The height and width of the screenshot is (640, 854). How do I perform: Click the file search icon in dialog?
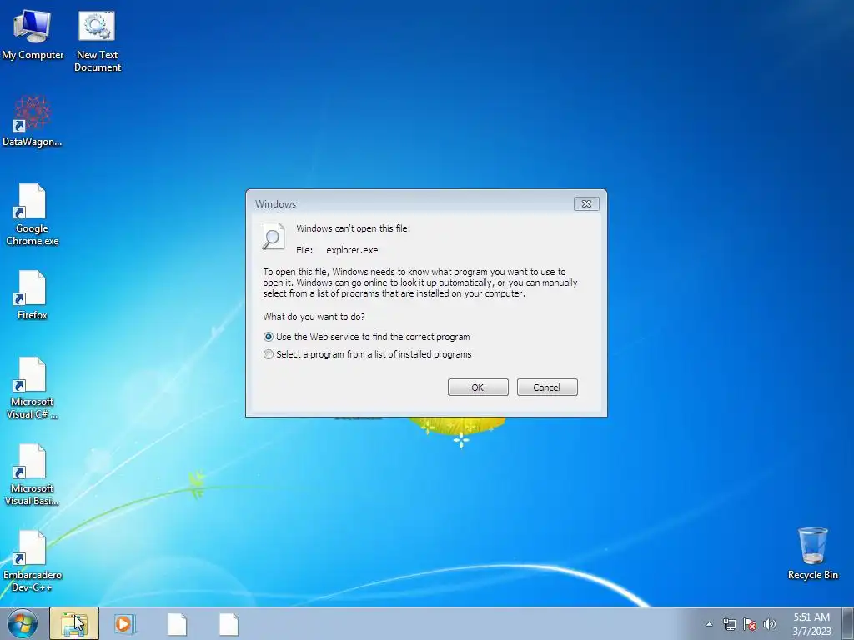click(x=274, y=236)
